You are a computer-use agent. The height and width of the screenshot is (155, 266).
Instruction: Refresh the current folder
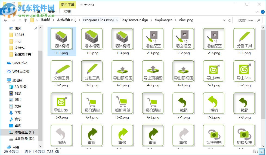[x=230, y=20]
